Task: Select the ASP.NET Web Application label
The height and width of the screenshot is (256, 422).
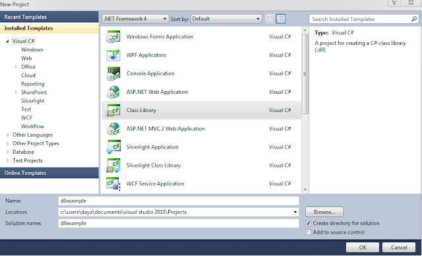Action: click(x=157, y=92)
